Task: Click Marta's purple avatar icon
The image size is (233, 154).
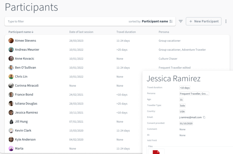Action: click(11, 148)
